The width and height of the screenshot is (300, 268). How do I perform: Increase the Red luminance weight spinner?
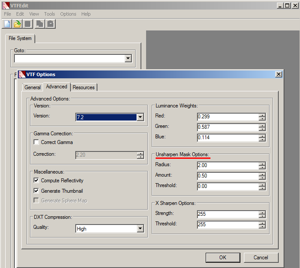262,115
